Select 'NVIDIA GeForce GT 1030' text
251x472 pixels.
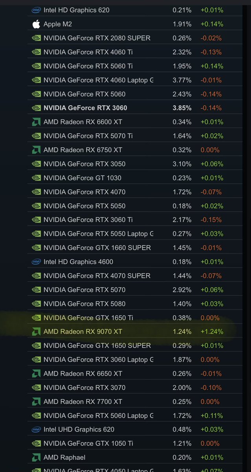(82, 178)
